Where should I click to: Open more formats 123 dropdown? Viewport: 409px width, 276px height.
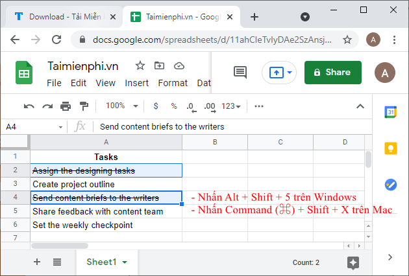coord(231,106)
